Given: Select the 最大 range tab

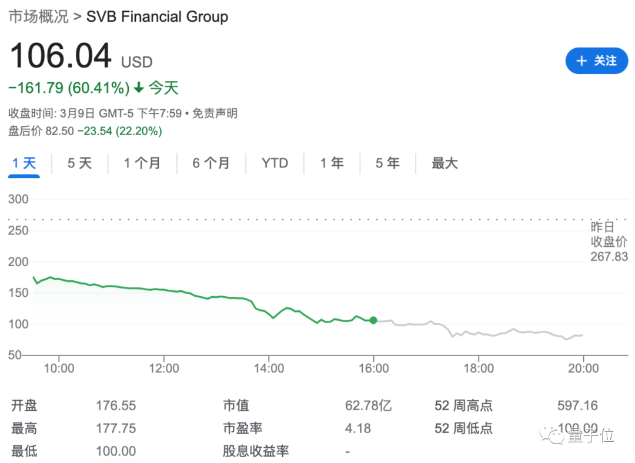Looking at the screenshot, I should point(444,163).
